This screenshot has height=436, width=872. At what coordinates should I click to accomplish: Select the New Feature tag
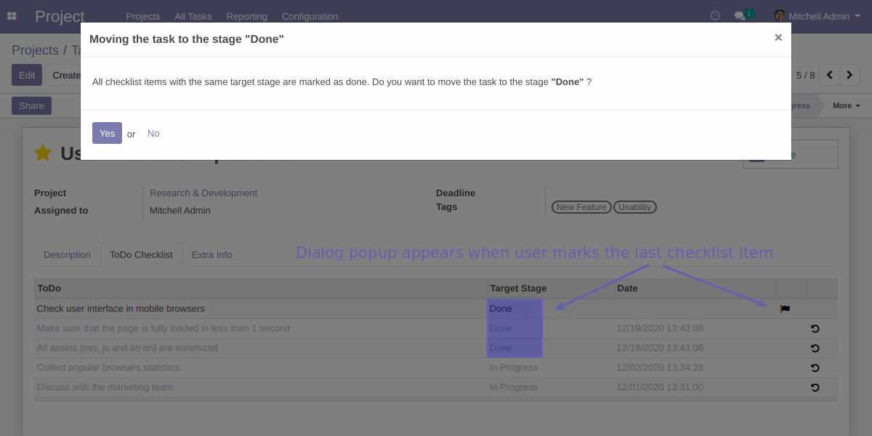(581, 206)
